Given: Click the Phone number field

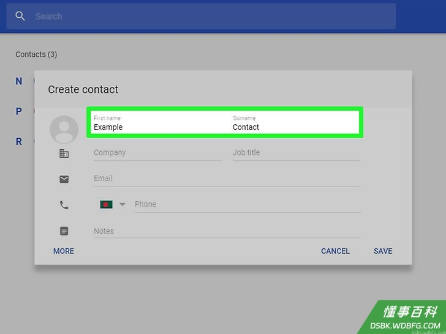Looking at the screenshot, I should (x=248, y=204).
